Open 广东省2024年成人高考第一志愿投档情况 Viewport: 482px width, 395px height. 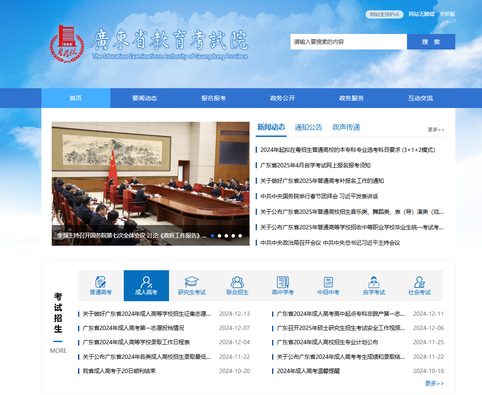[x=133, y=328]
